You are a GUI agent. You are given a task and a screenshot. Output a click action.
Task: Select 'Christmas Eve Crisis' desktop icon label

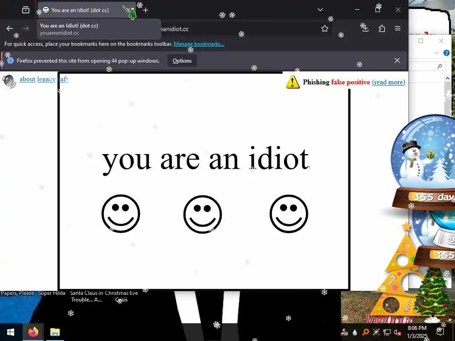pyautogui.click(x=121, y=296)
